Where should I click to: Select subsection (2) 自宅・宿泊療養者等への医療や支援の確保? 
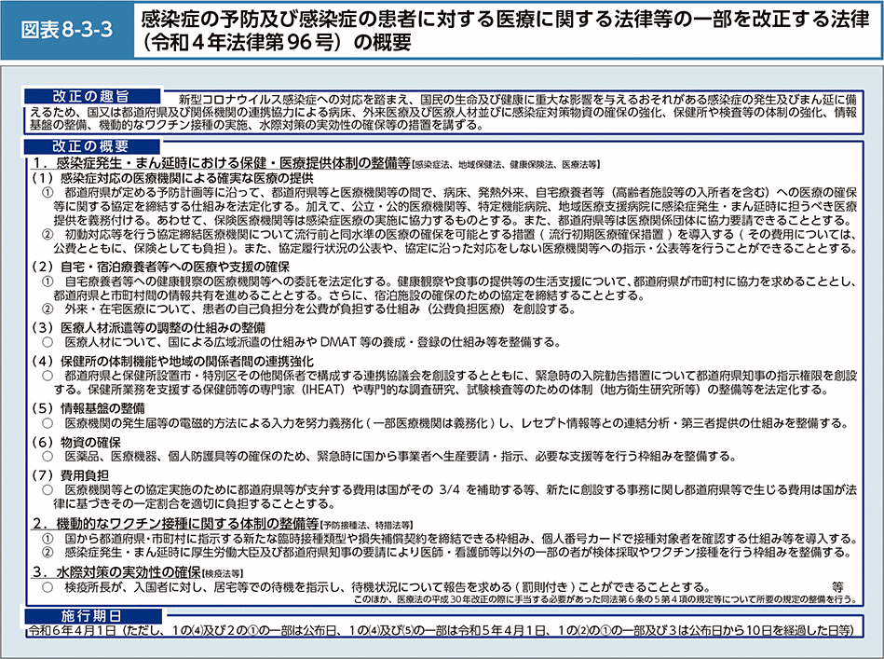pyautogui.click(x=168, y=265)
